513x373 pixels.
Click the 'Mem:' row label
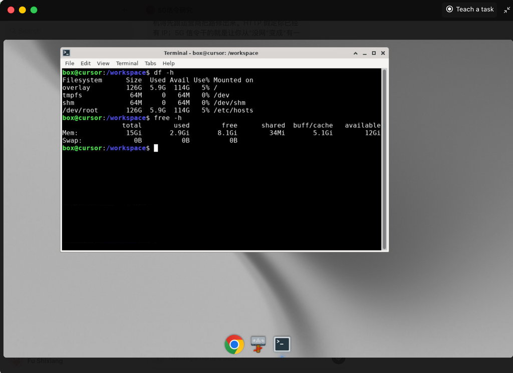pyautogui.click(x=70, y=133)
